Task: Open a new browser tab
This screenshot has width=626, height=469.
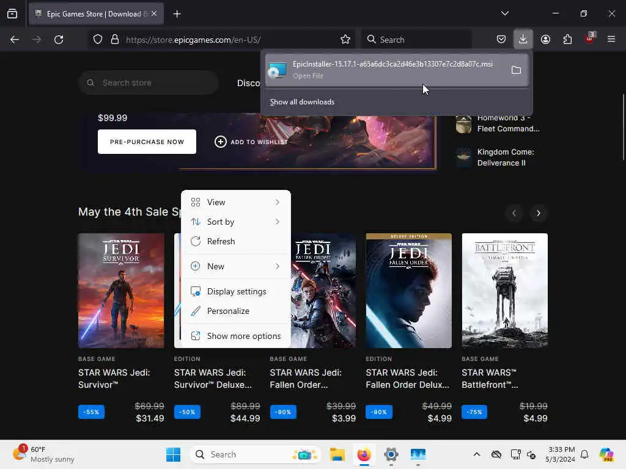Action: point(177,14)
